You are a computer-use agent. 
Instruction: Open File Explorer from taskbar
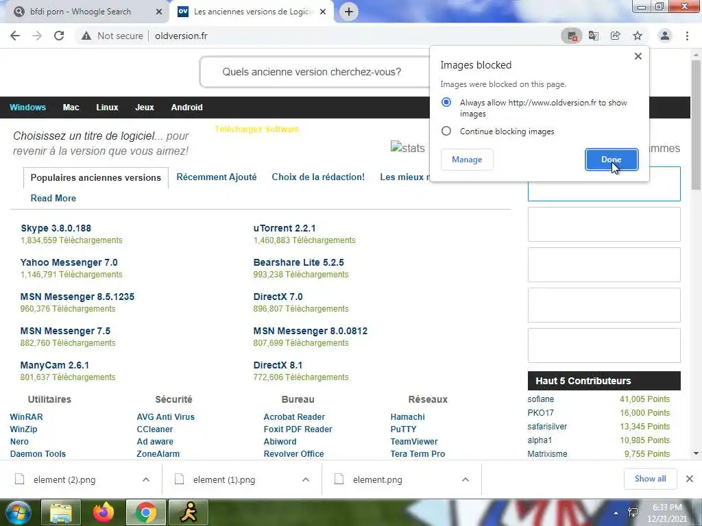click(61, 512)
